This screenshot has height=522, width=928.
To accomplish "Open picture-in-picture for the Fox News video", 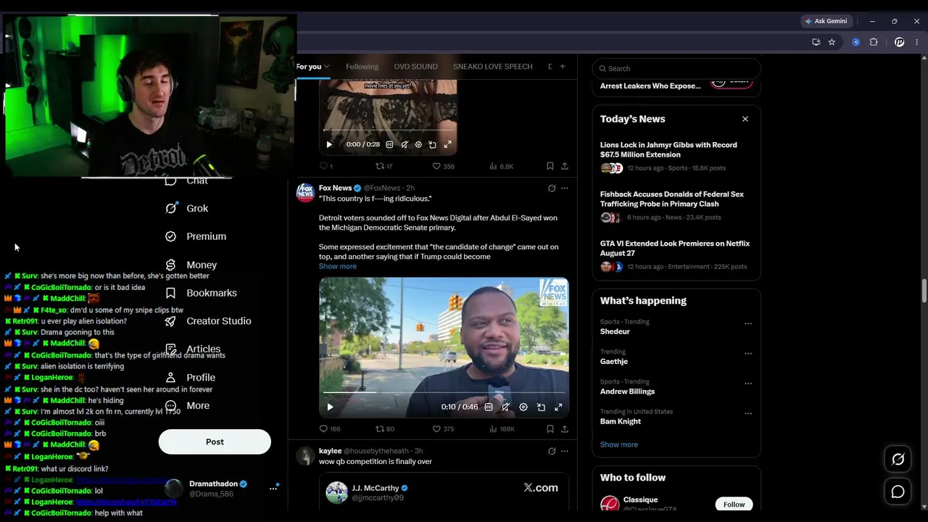I will click(x=541, y=407).
